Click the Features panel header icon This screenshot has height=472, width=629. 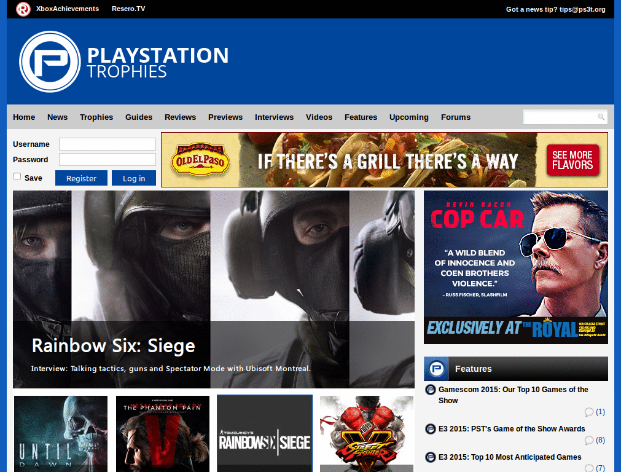pyautogui.click(x=437, y=369)
